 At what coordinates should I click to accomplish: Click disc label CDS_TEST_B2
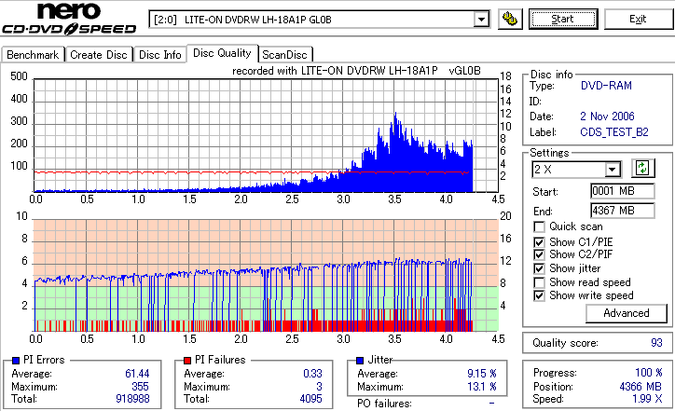click(614, 132)
